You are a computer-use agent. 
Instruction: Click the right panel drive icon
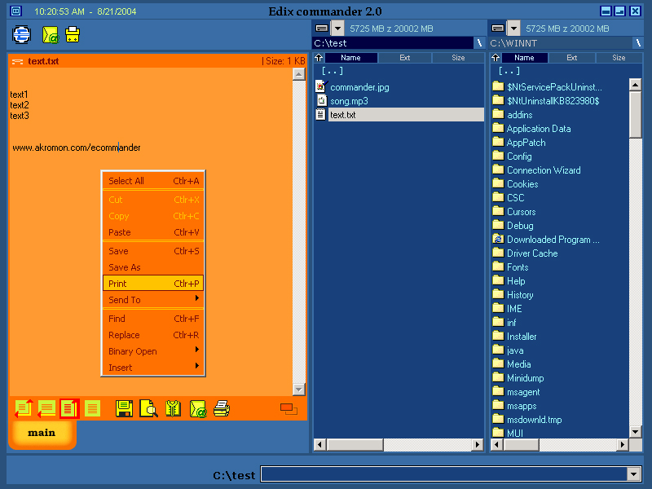coord(498,29)
